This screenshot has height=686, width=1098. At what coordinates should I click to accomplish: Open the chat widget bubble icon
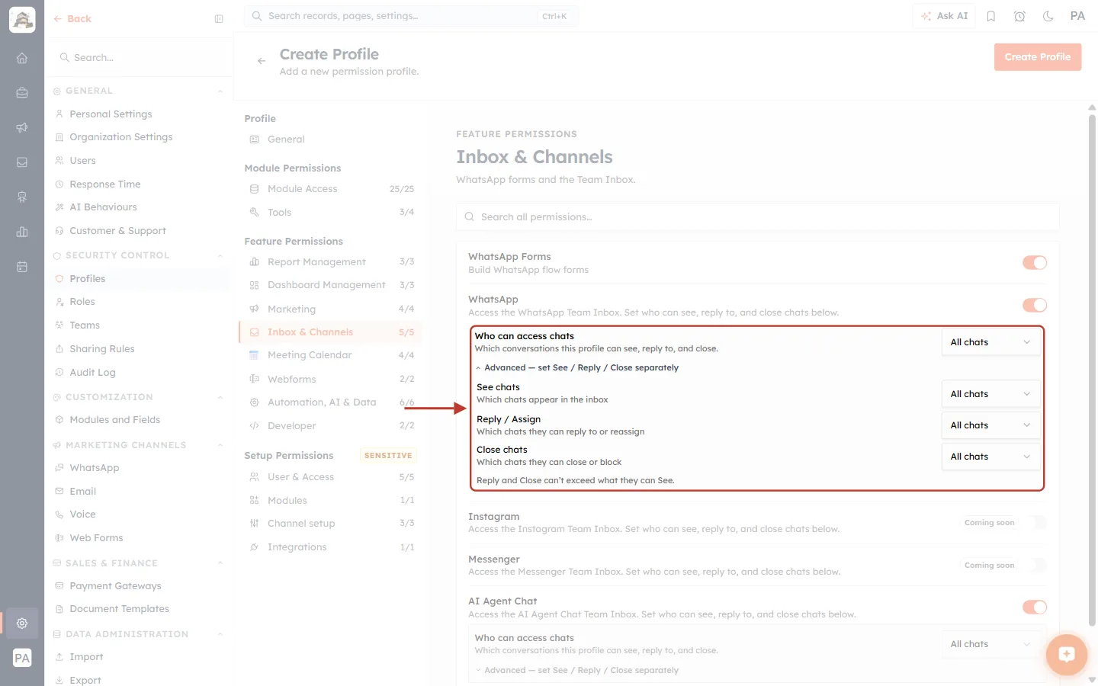tap(1066, 654)
